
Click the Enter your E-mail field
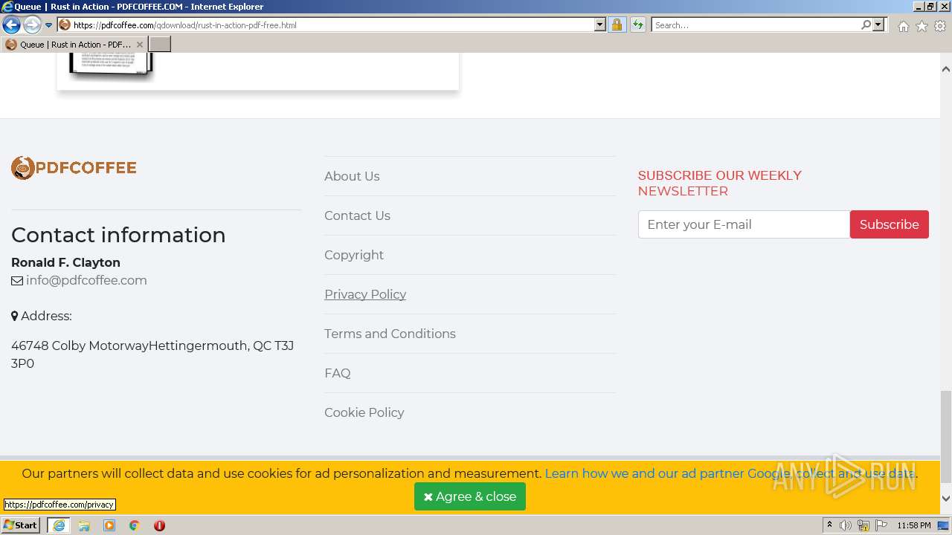pos(744,224)
